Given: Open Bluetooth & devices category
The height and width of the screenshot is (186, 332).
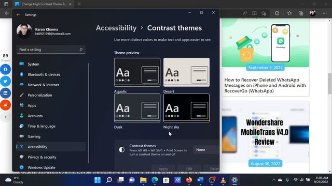Looking at the screenshot, I should 51,74.
